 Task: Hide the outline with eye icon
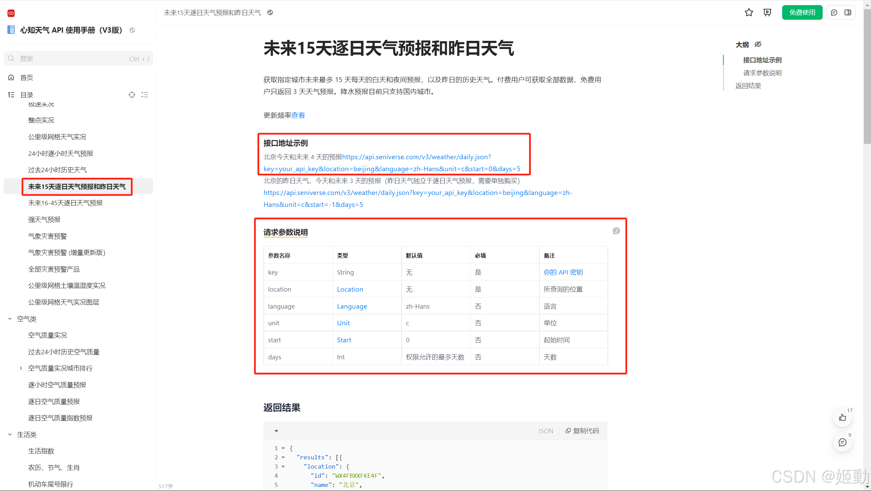pyautogui.click(x=758, y=45)
